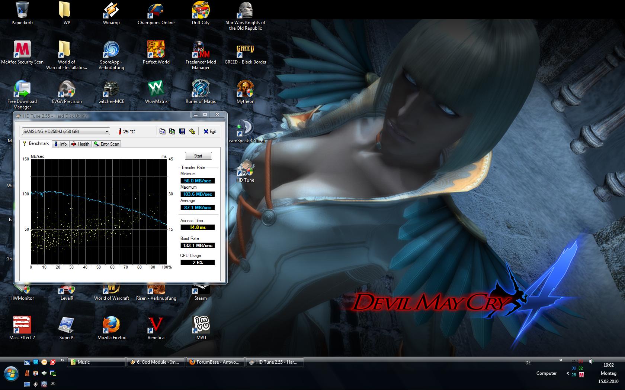Click the 87.1 MB/sec average value
This screenshot has width=625, height=390.
pyautogui.click(x=198, y=208)
